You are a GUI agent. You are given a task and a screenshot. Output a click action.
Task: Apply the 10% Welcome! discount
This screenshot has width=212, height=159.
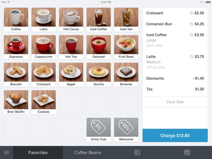pyautogui.click(x=126, y=130)
